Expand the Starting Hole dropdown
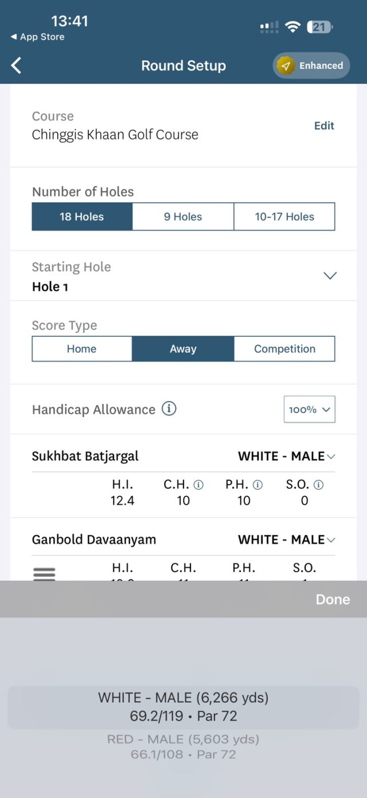 tap(330, 275)
